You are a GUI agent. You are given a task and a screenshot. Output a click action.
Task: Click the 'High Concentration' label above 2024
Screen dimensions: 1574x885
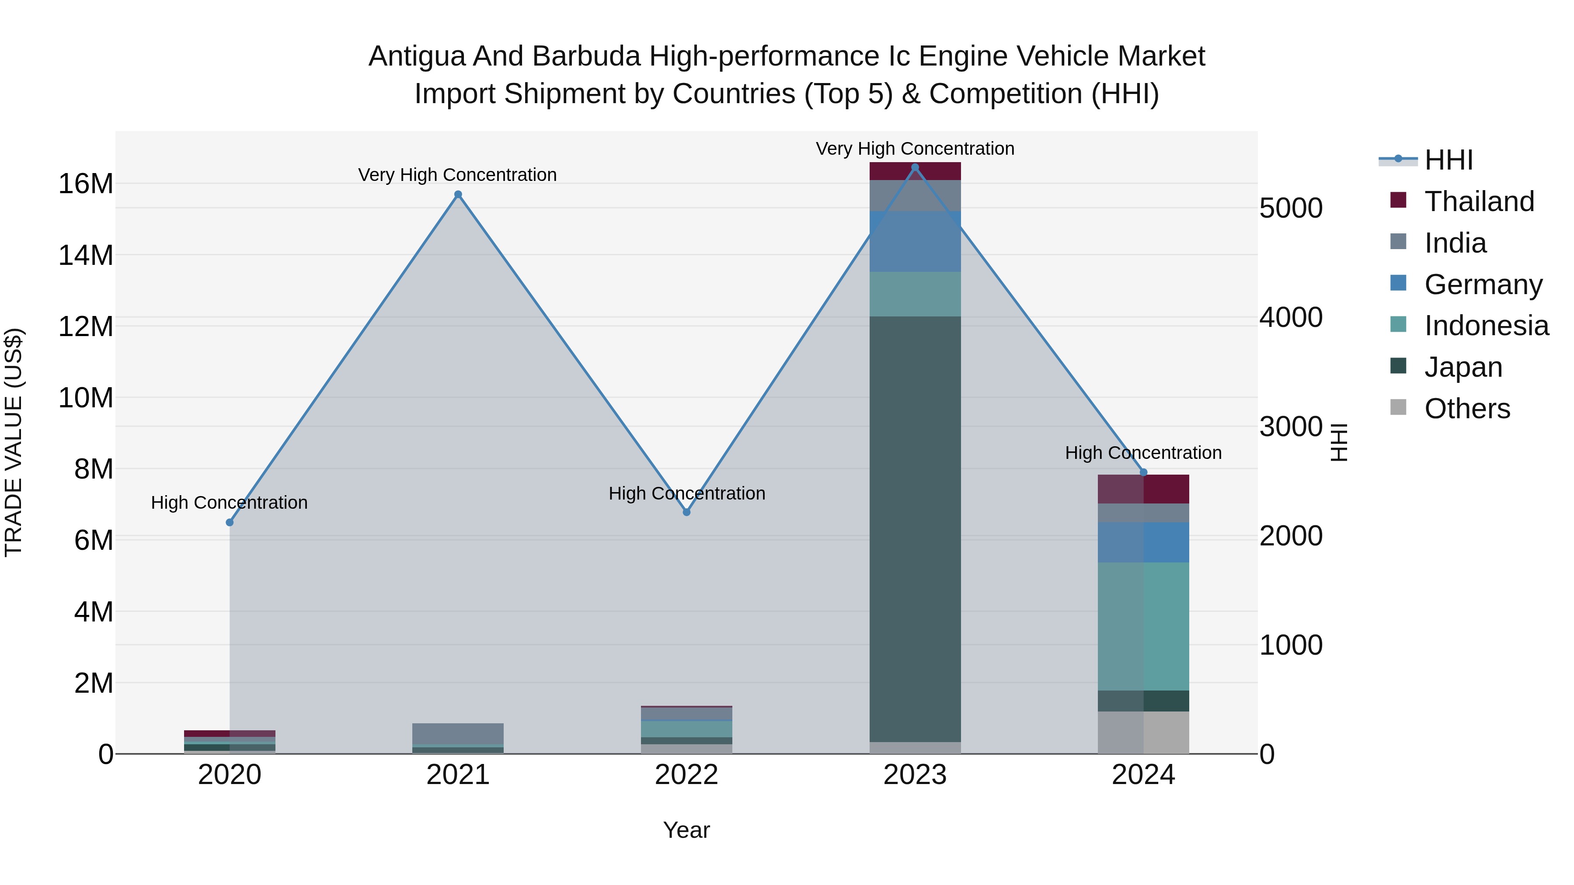(1143, 453)
